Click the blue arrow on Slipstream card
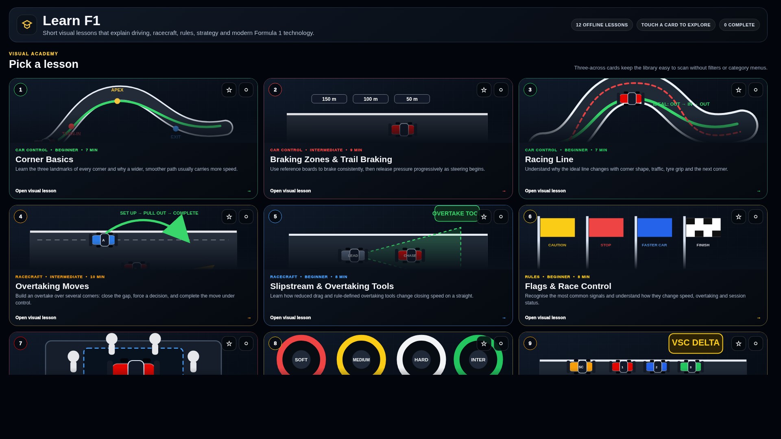 [x=504, y=318]
